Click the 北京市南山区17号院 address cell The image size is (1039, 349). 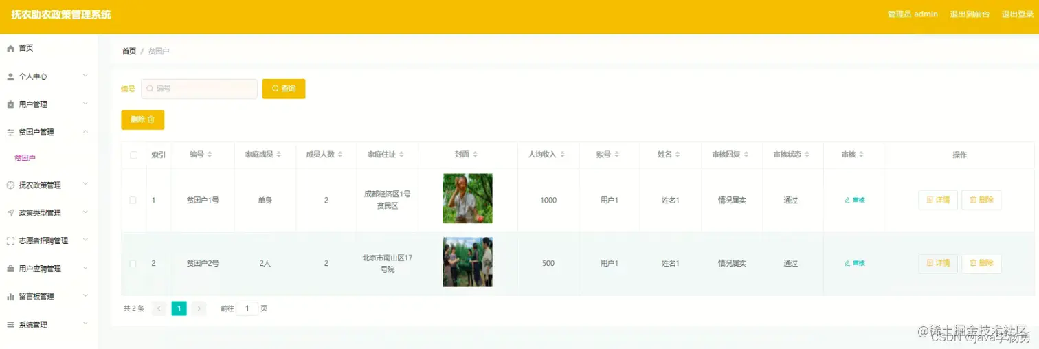tap(388, 263)
